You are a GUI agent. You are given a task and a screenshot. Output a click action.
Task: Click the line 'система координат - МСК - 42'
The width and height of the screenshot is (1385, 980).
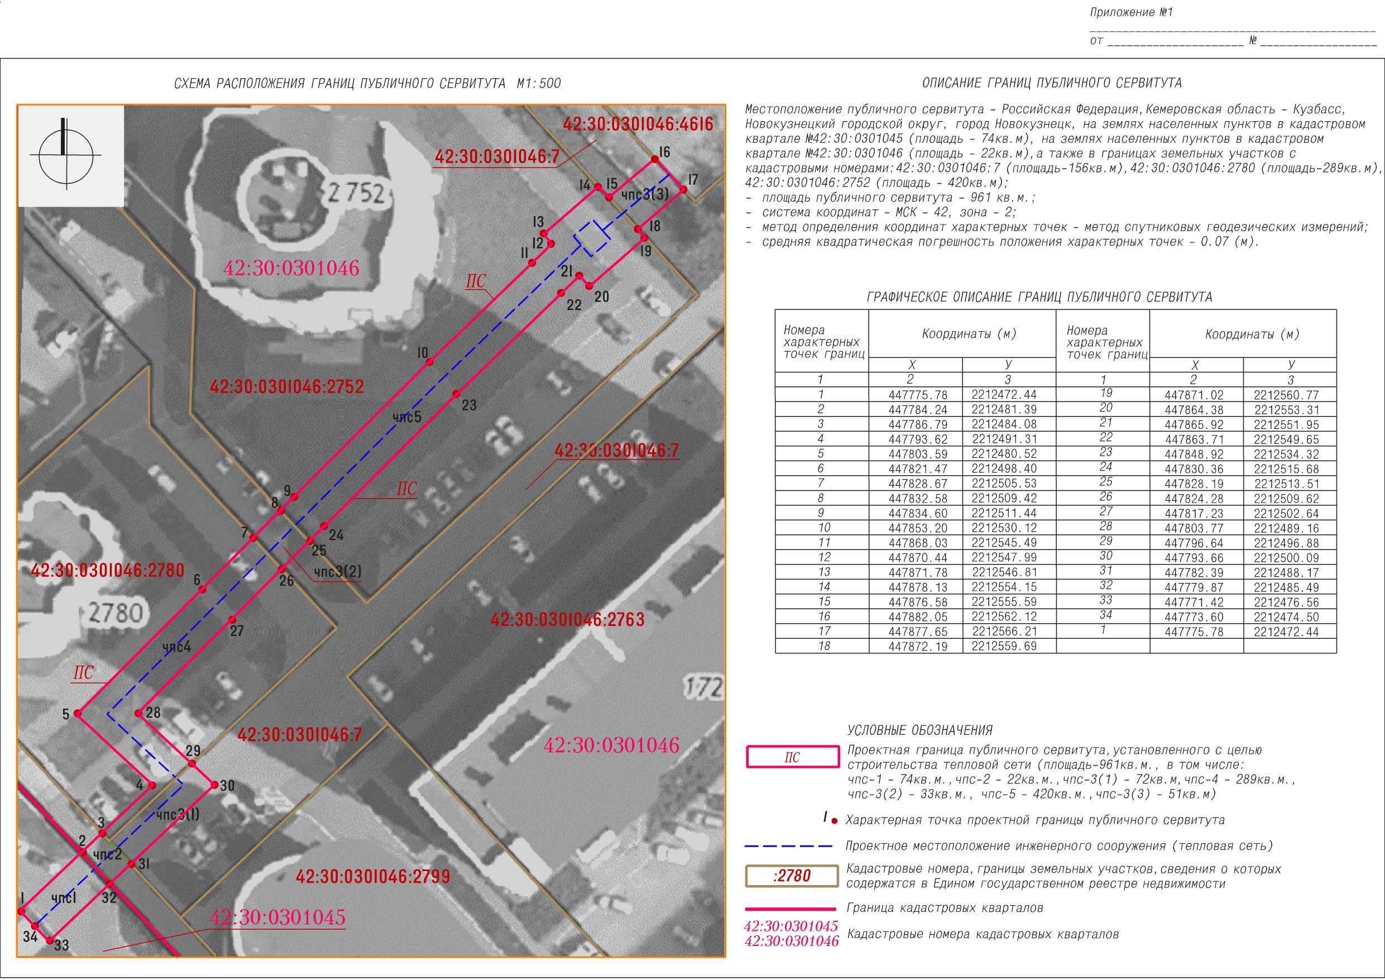click(889, 212)
